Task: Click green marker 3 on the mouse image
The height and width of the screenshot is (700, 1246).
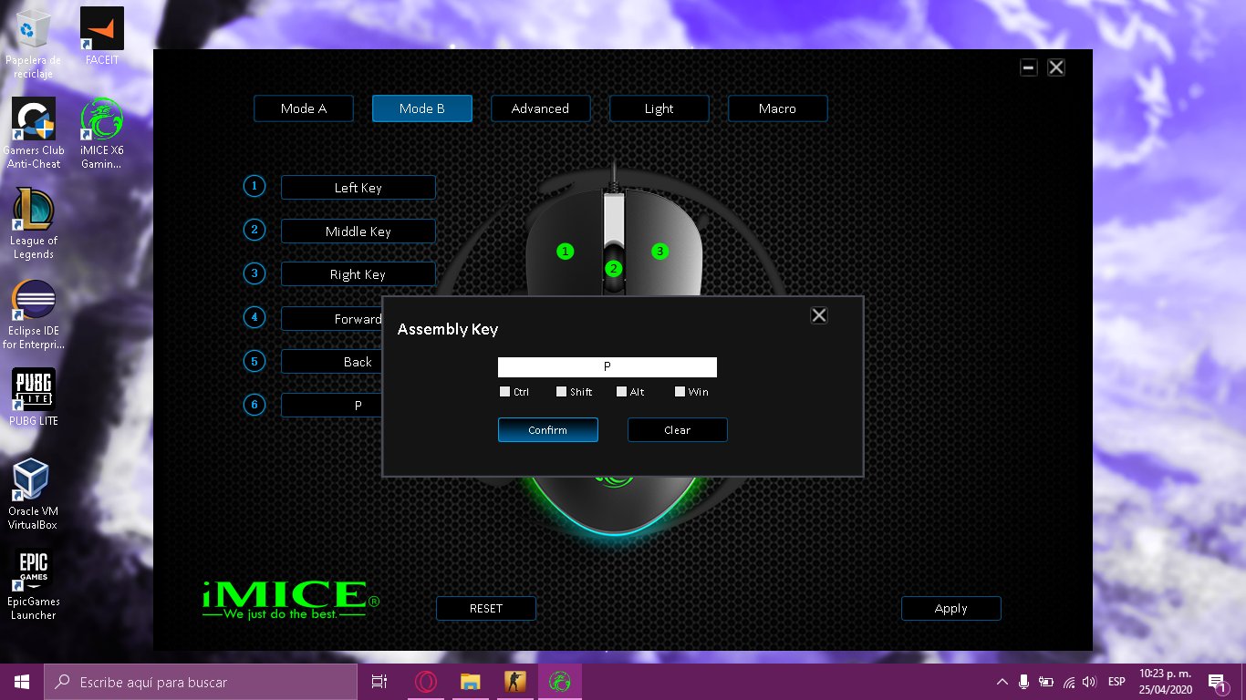Action: tap(660, 252)
